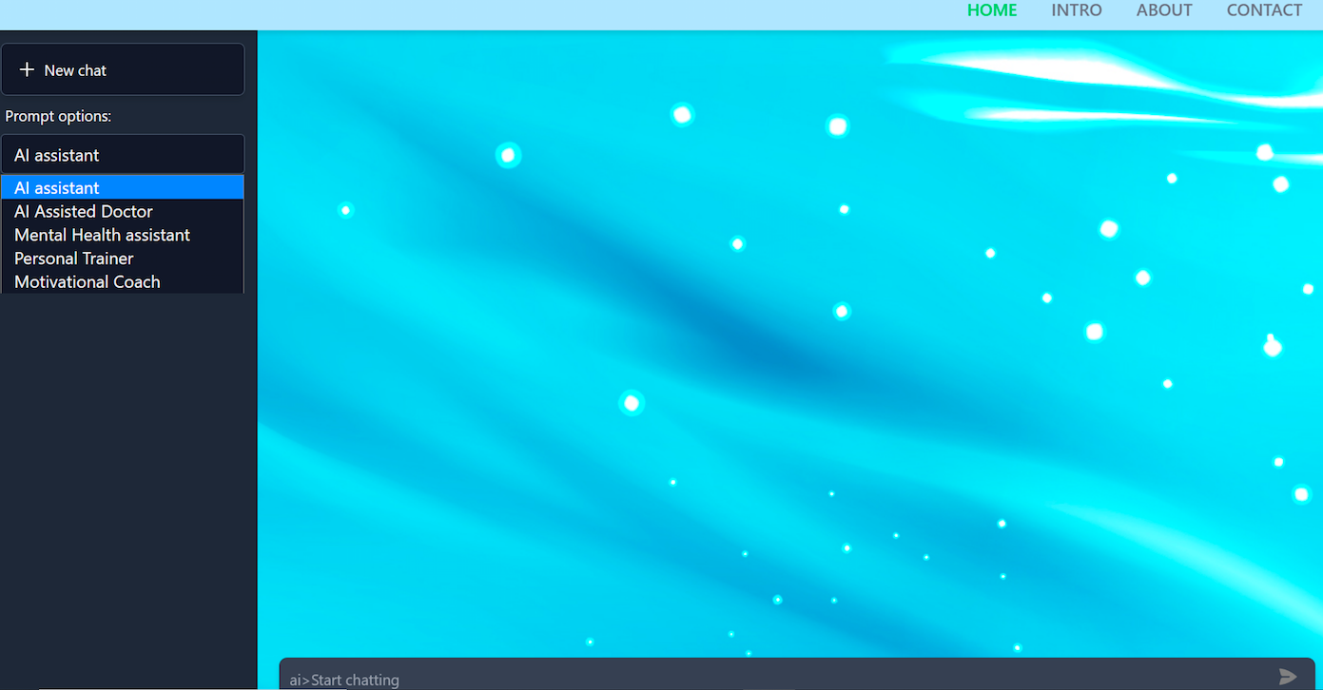
Task: Open the Prompt options dropdown box
Action: 123,155
